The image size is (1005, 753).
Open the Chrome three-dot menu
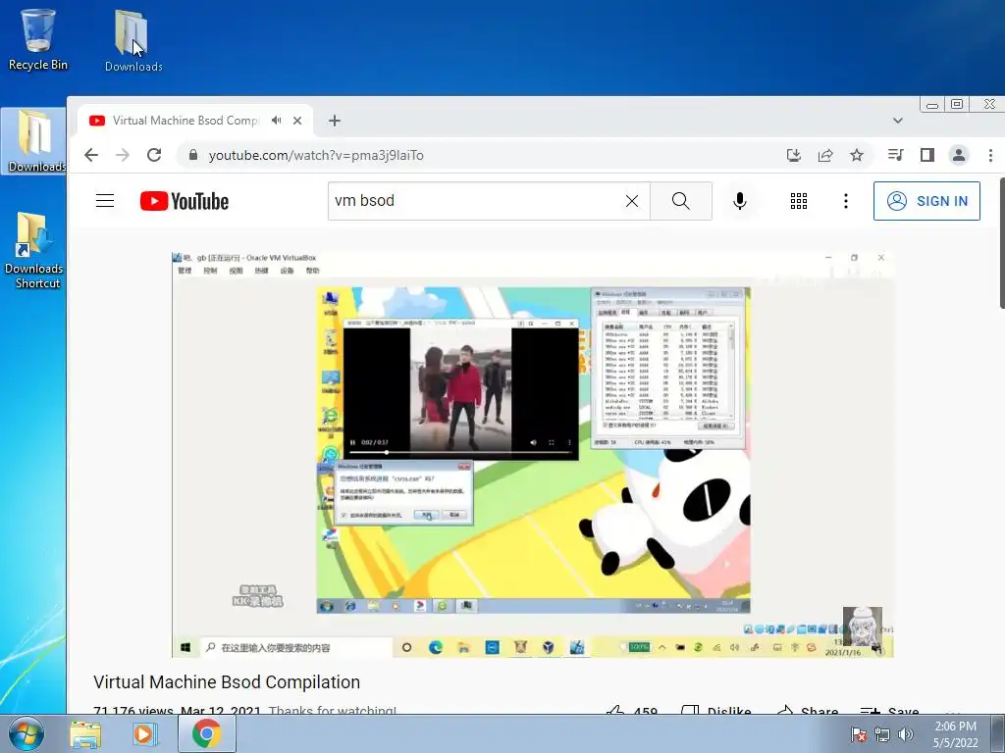(990, 155)
